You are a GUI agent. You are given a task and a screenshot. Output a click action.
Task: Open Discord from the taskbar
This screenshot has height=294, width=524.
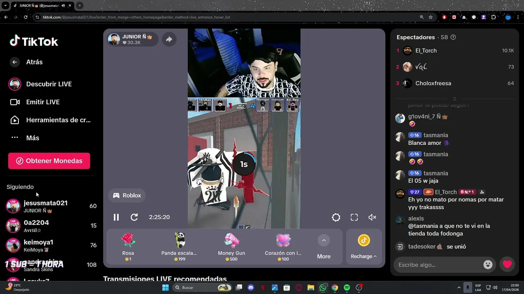pos(251,287)
